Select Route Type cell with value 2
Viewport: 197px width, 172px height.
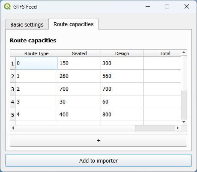click(x=36, y=89)
